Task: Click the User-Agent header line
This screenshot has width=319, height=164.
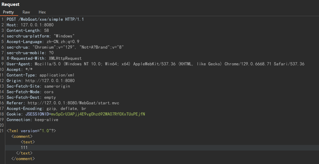Action: pos(155,64)
